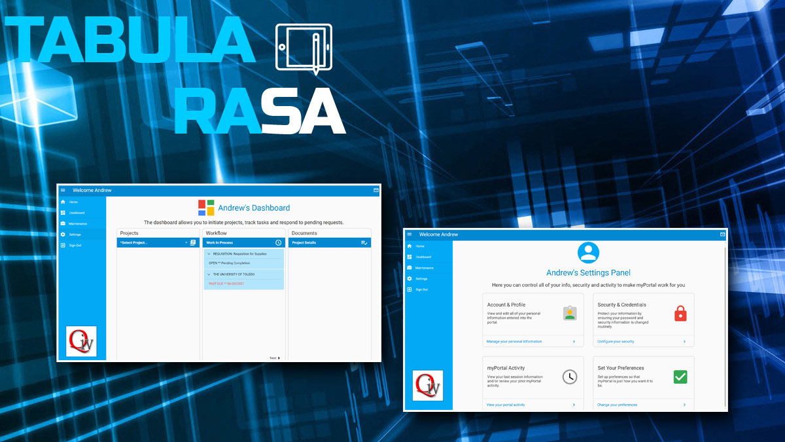Open the View your portal activity link
785x442 pixels.
(506, 405)
